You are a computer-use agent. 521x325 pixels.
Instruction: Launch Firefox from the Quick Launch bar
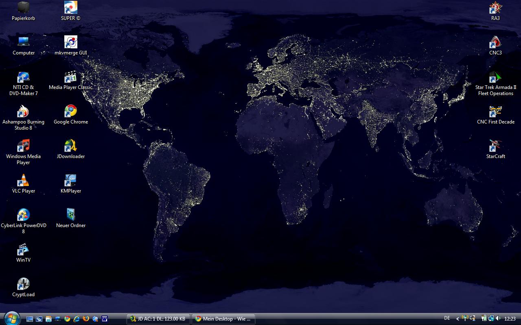(x=86, y=319)
